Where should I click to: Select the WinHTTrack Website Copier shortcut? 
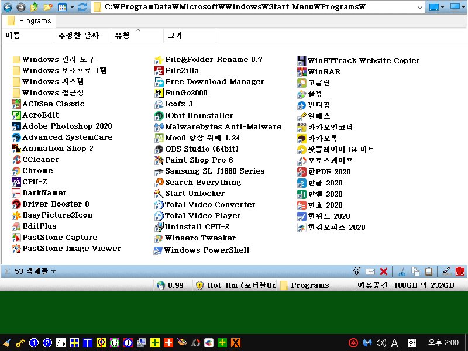[x=359, y=61]
